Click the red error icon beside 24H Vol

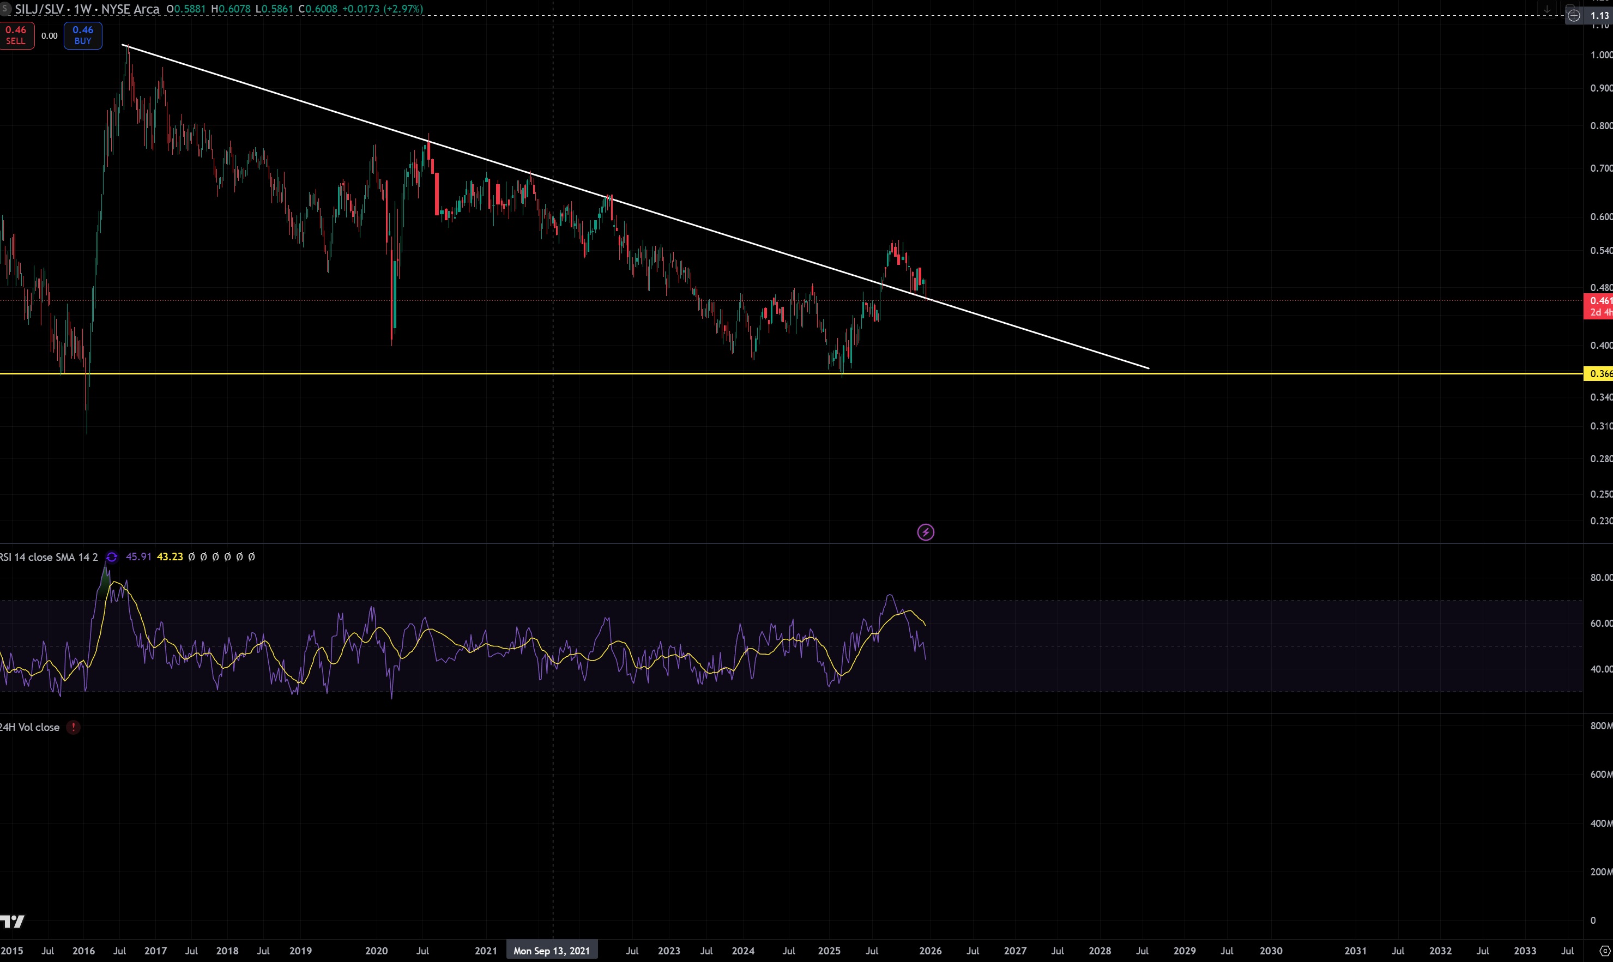coord(73,727)
